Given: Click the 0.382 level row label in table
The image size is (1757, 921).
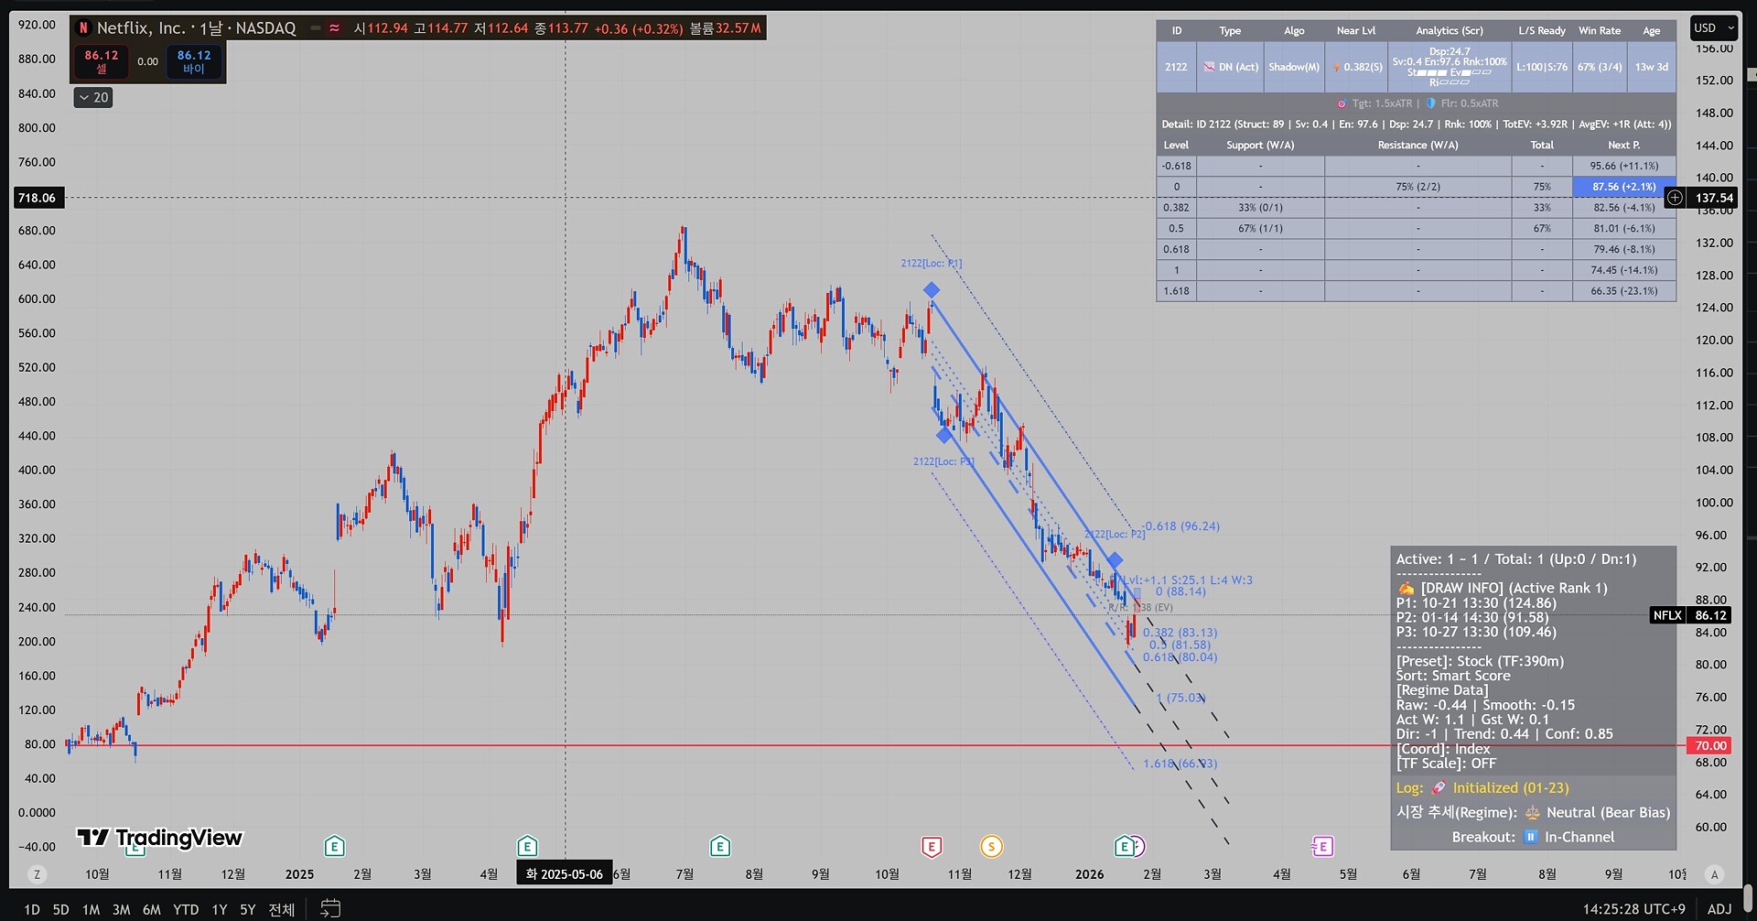Looking at the screenshot, I should (1176, 208).
